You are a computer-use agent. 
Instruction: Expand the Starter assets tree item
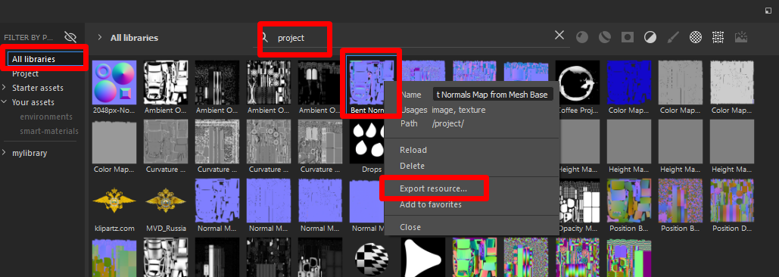[5, 88]
